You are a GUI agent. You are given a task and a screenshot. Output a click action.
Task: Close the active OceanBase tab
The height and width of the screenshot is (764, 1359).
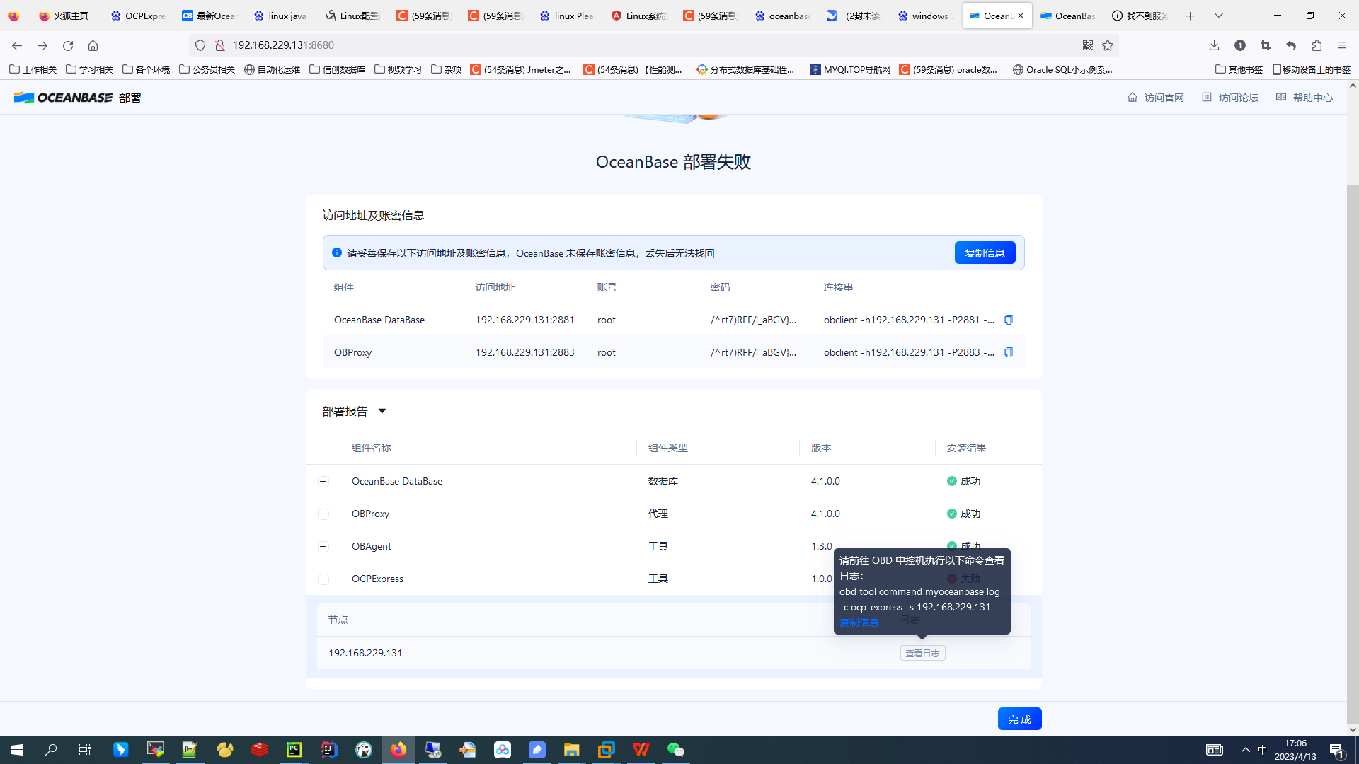(x=1021, y=16)
